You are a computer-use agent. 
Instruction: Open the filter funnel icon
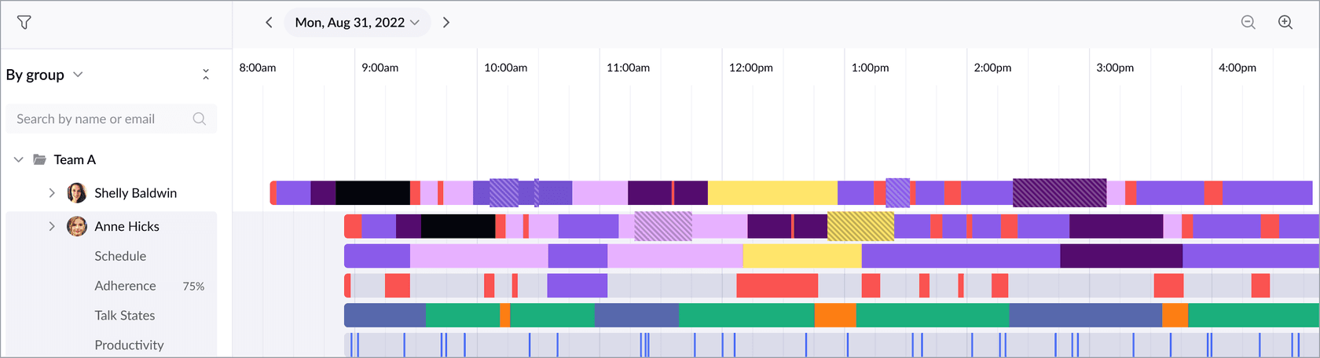pyautogui.click(x=24, y=23)
